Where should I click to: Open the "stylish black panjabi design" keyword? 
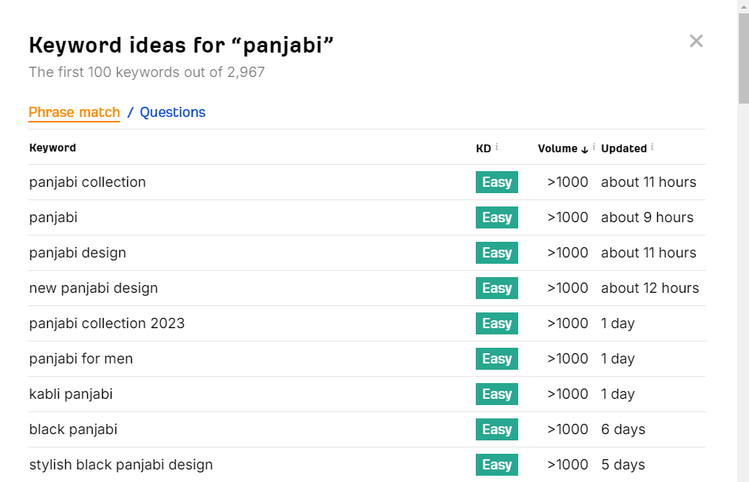tap(121, 465)
